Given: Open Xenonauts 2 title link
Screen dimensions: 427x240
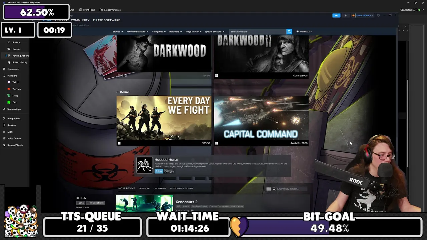Looking at the screenshot, I should pos(186,202).
